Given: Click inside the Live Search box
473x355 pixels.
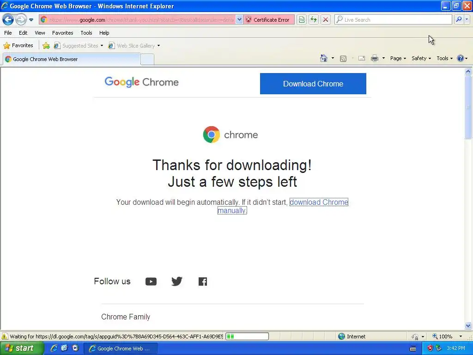Looking at the screenshot, I should click(393, 20).
